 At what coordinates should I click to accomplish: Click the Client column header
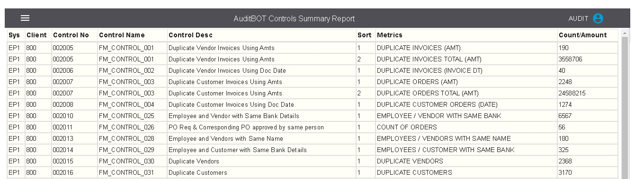tap(38, 35)
